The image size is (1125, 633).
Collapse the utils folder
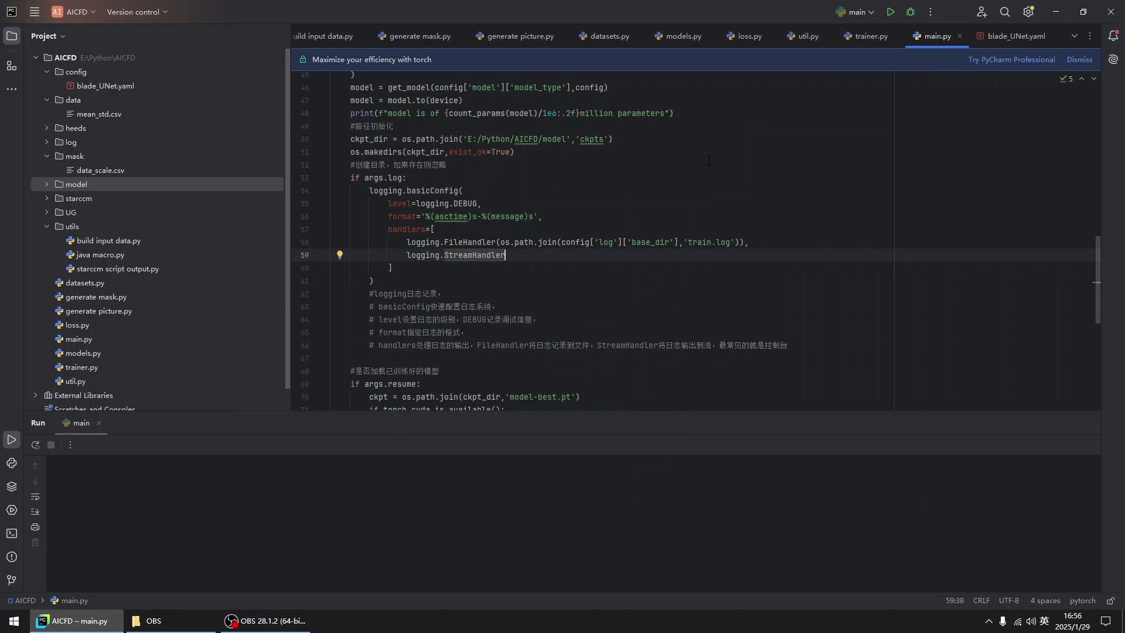[x=47, y=226]
